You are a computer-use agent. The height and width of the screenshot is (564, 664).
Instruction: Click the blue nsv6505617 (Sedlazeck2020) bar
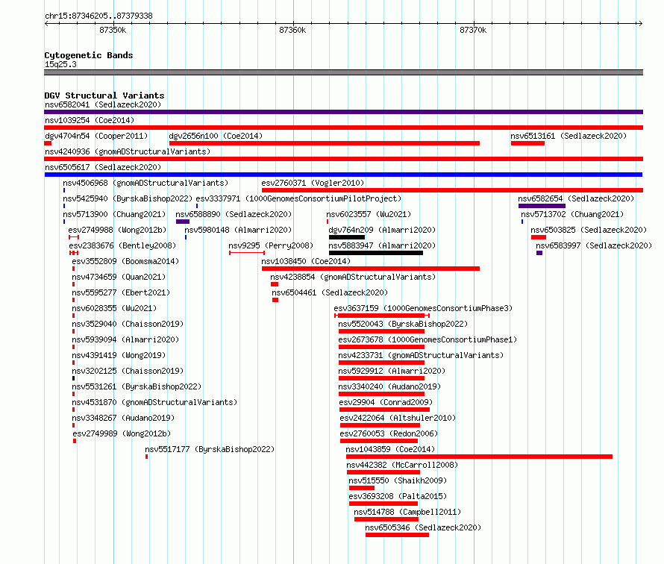click(343, 175)
